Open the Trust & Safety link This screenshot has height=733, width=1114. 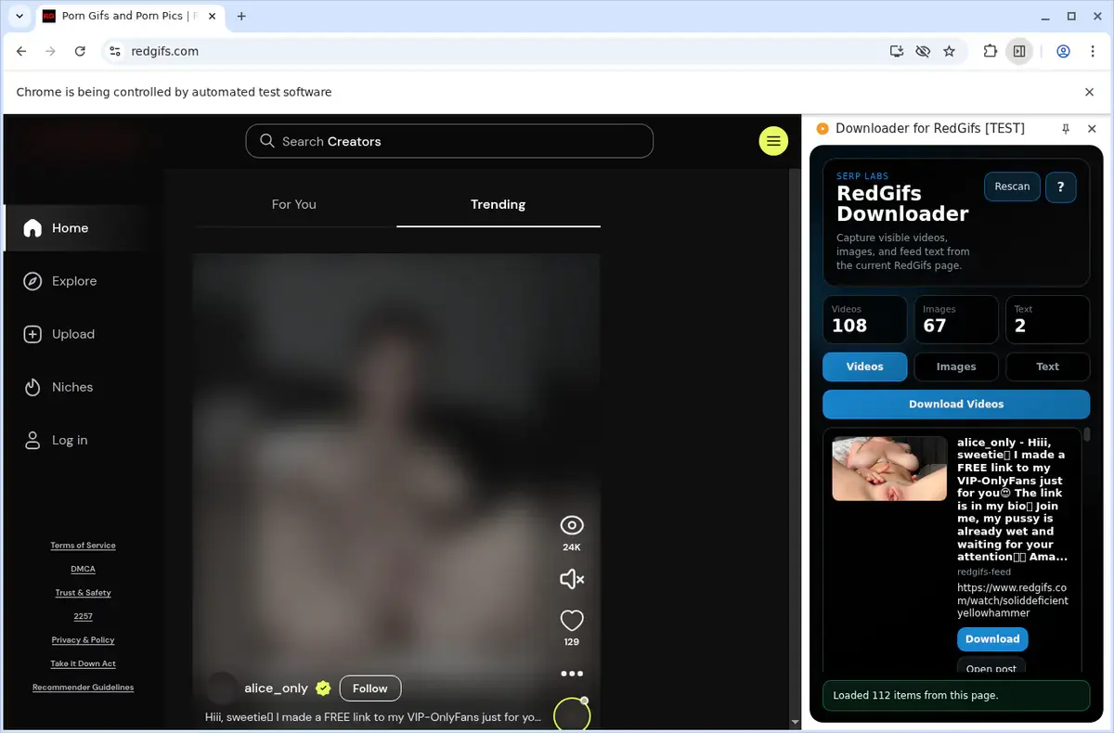pyautogui.click(x=83, y=593)
